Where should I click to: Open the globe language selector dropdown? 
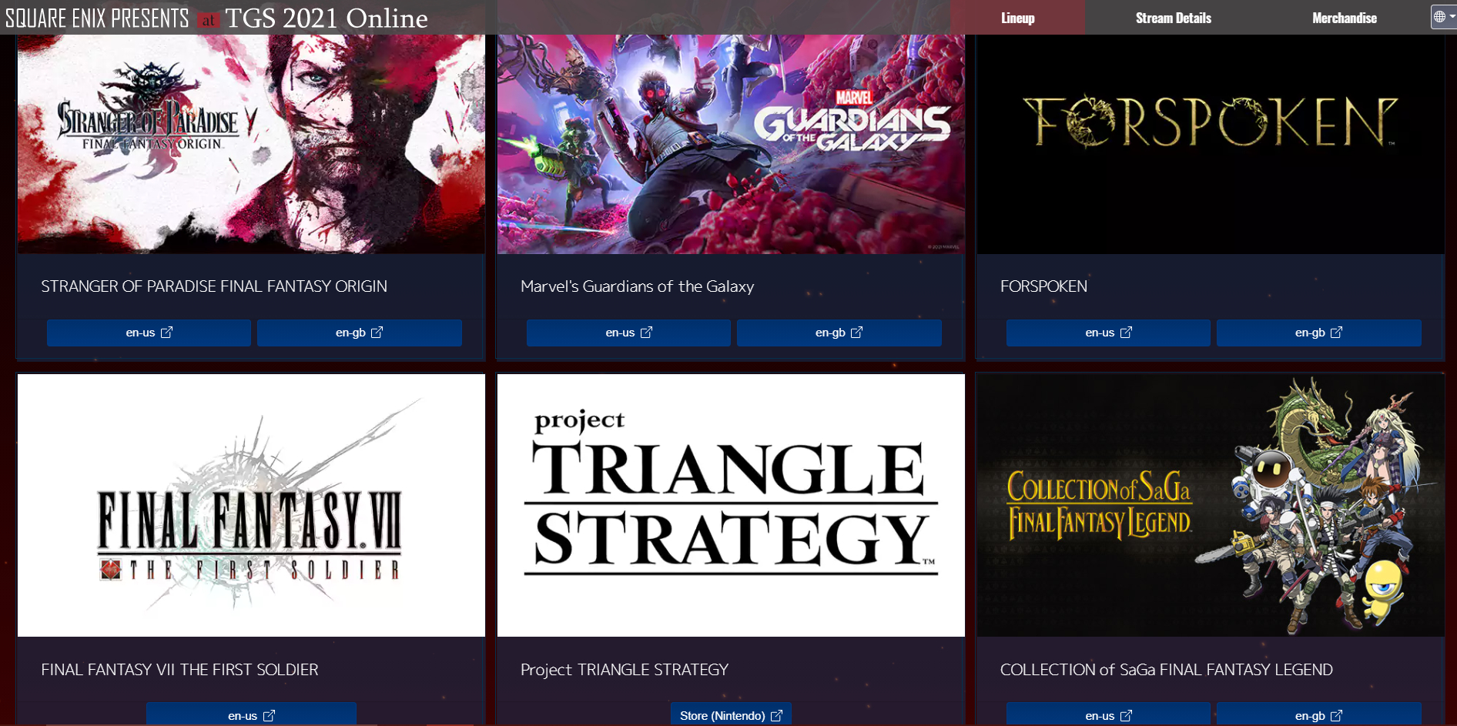click(x=1444, y=17)
